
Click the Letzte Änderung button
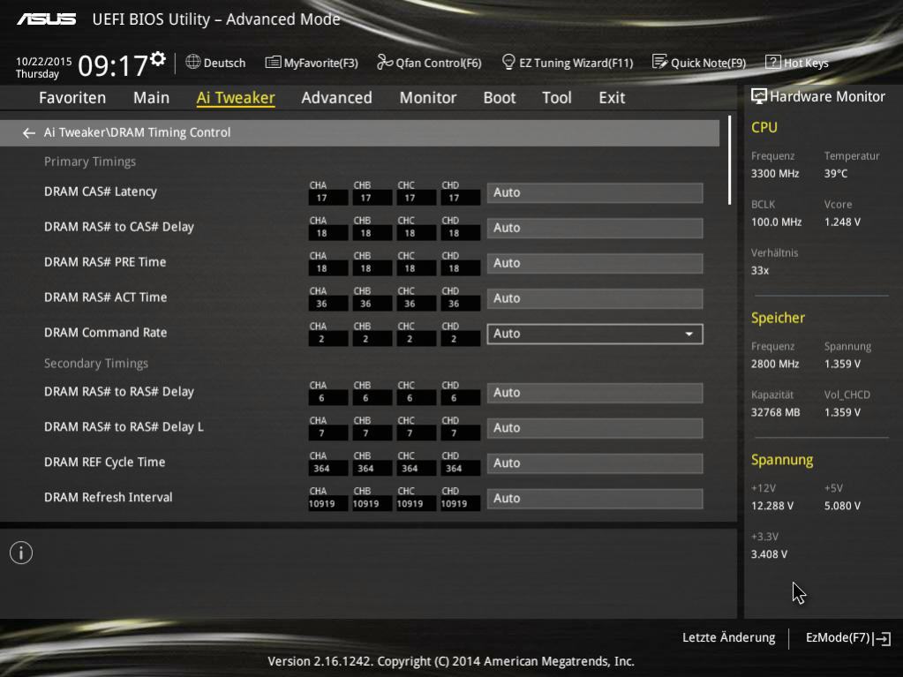[728, 638]
